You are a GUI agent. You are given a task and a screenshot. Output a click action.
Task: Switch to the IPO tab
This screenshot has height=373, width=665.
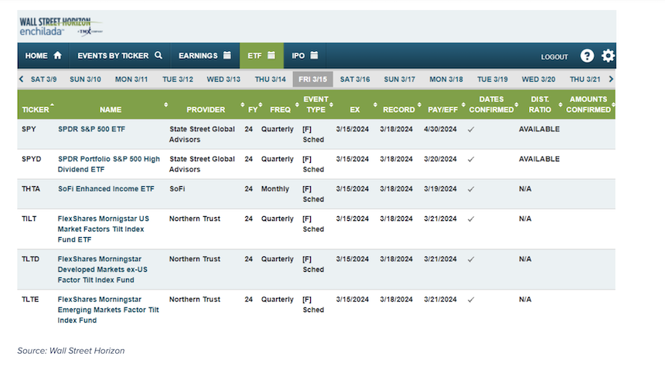pos(305,56)
